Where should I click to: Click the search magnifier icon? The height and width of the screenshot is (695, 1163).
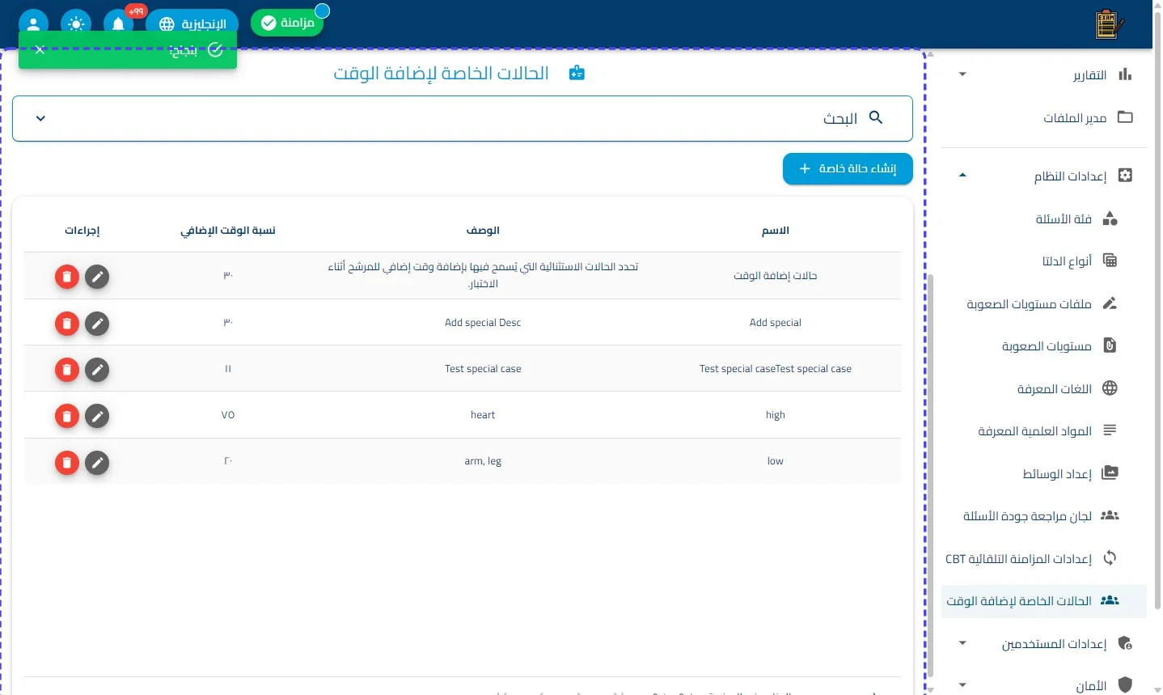tap(876, 117)
